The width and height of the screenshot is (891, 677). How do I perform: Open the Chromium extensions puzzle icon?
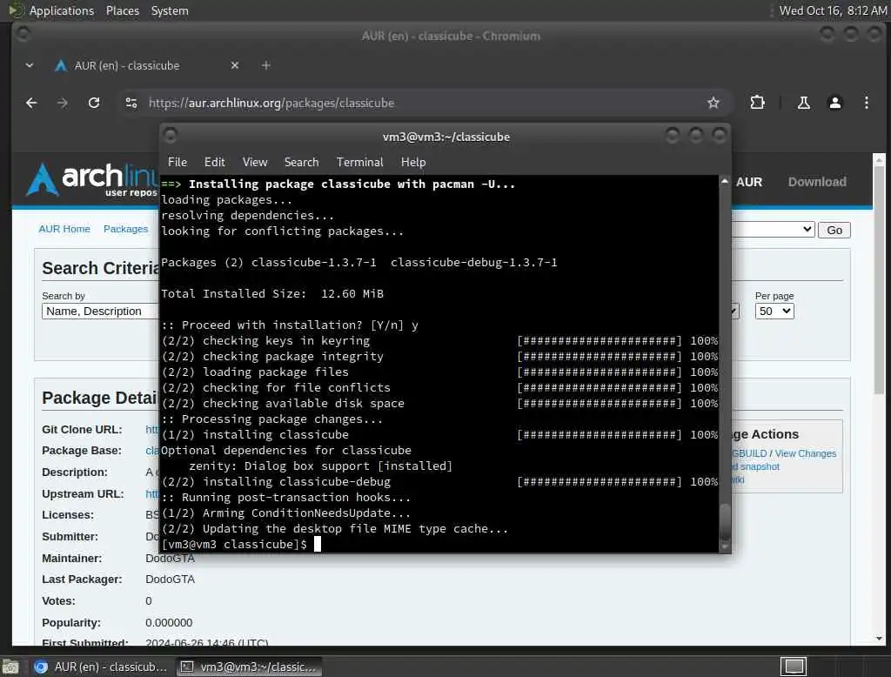(x=758, y=103)
